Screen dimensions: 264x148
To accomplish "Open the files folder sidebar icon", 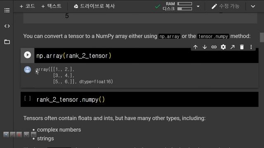I will [x=7, y=42].
